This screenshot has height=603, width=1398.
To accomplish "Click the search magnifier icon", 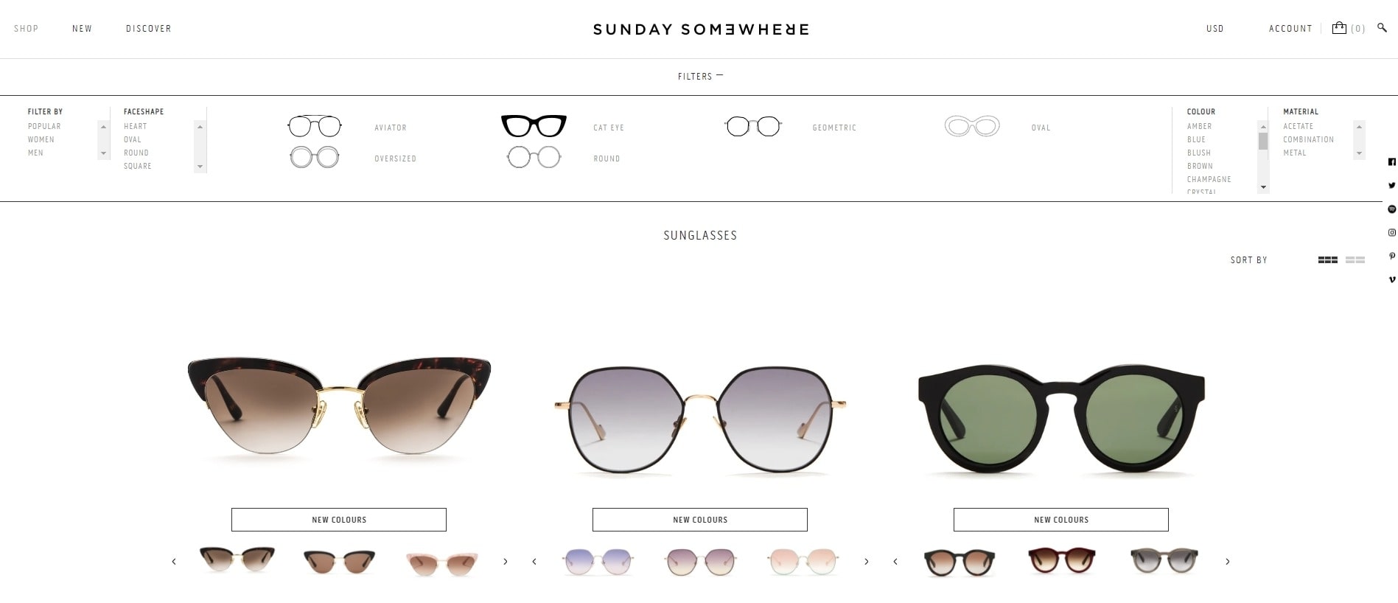I will pos(1382,28).
